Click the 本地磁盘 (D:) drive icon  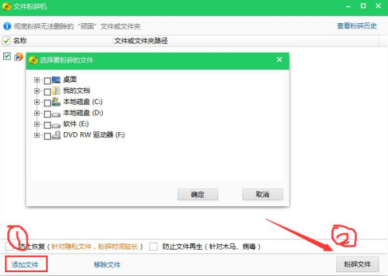click(56, 113)
